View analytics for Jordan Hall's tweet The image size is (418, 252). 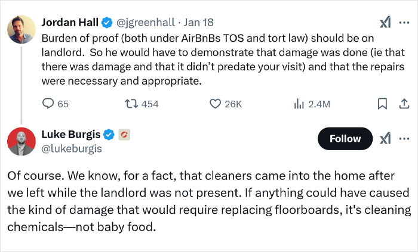300,104
